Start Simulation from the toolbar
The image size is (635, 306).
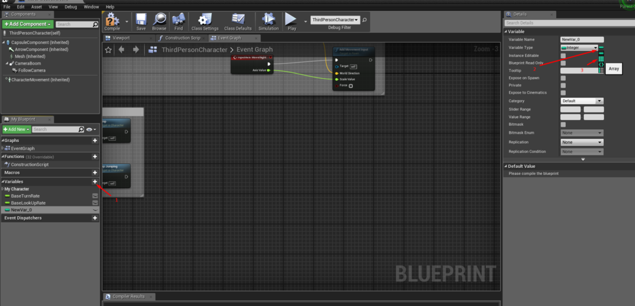(268, 19)
